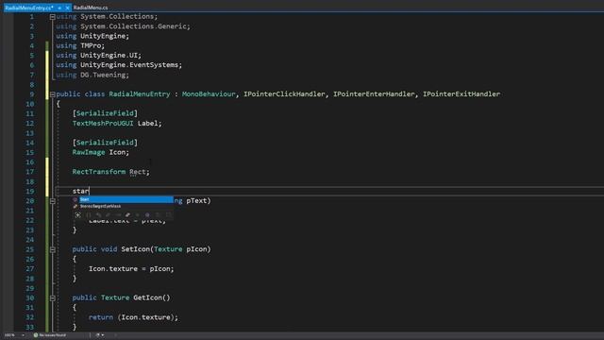
Task: Open the dropdown arrow beside the status bar brush icon
Action: (x=103, y=335)
